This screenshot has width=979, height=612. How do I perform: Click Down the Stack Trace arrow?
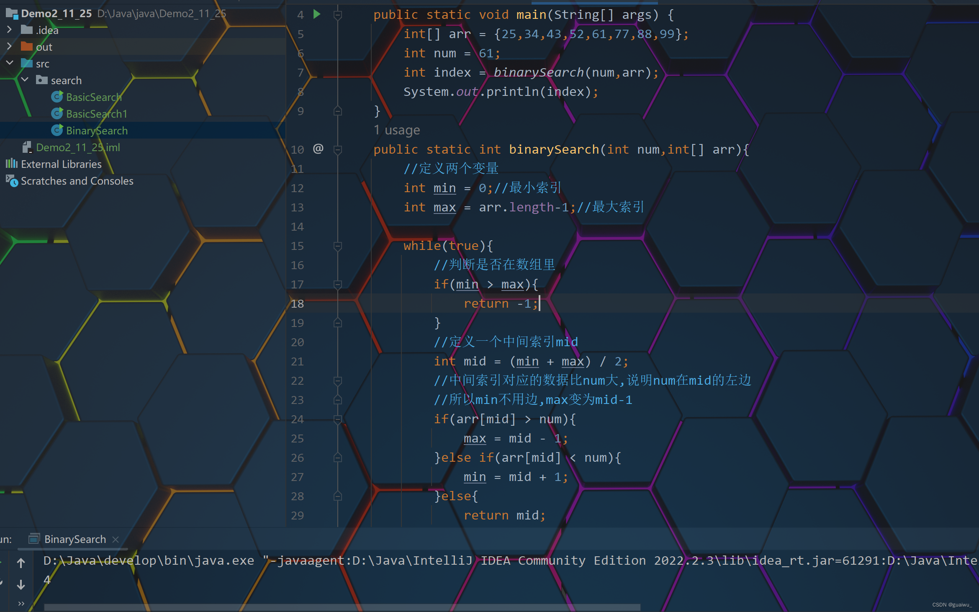21,584
